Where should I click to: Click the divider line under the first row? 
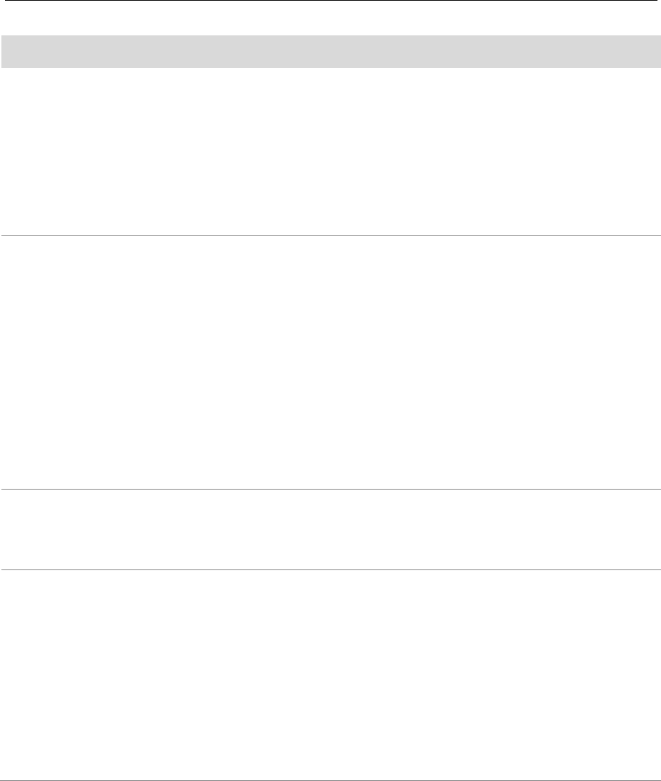point(330,235)
